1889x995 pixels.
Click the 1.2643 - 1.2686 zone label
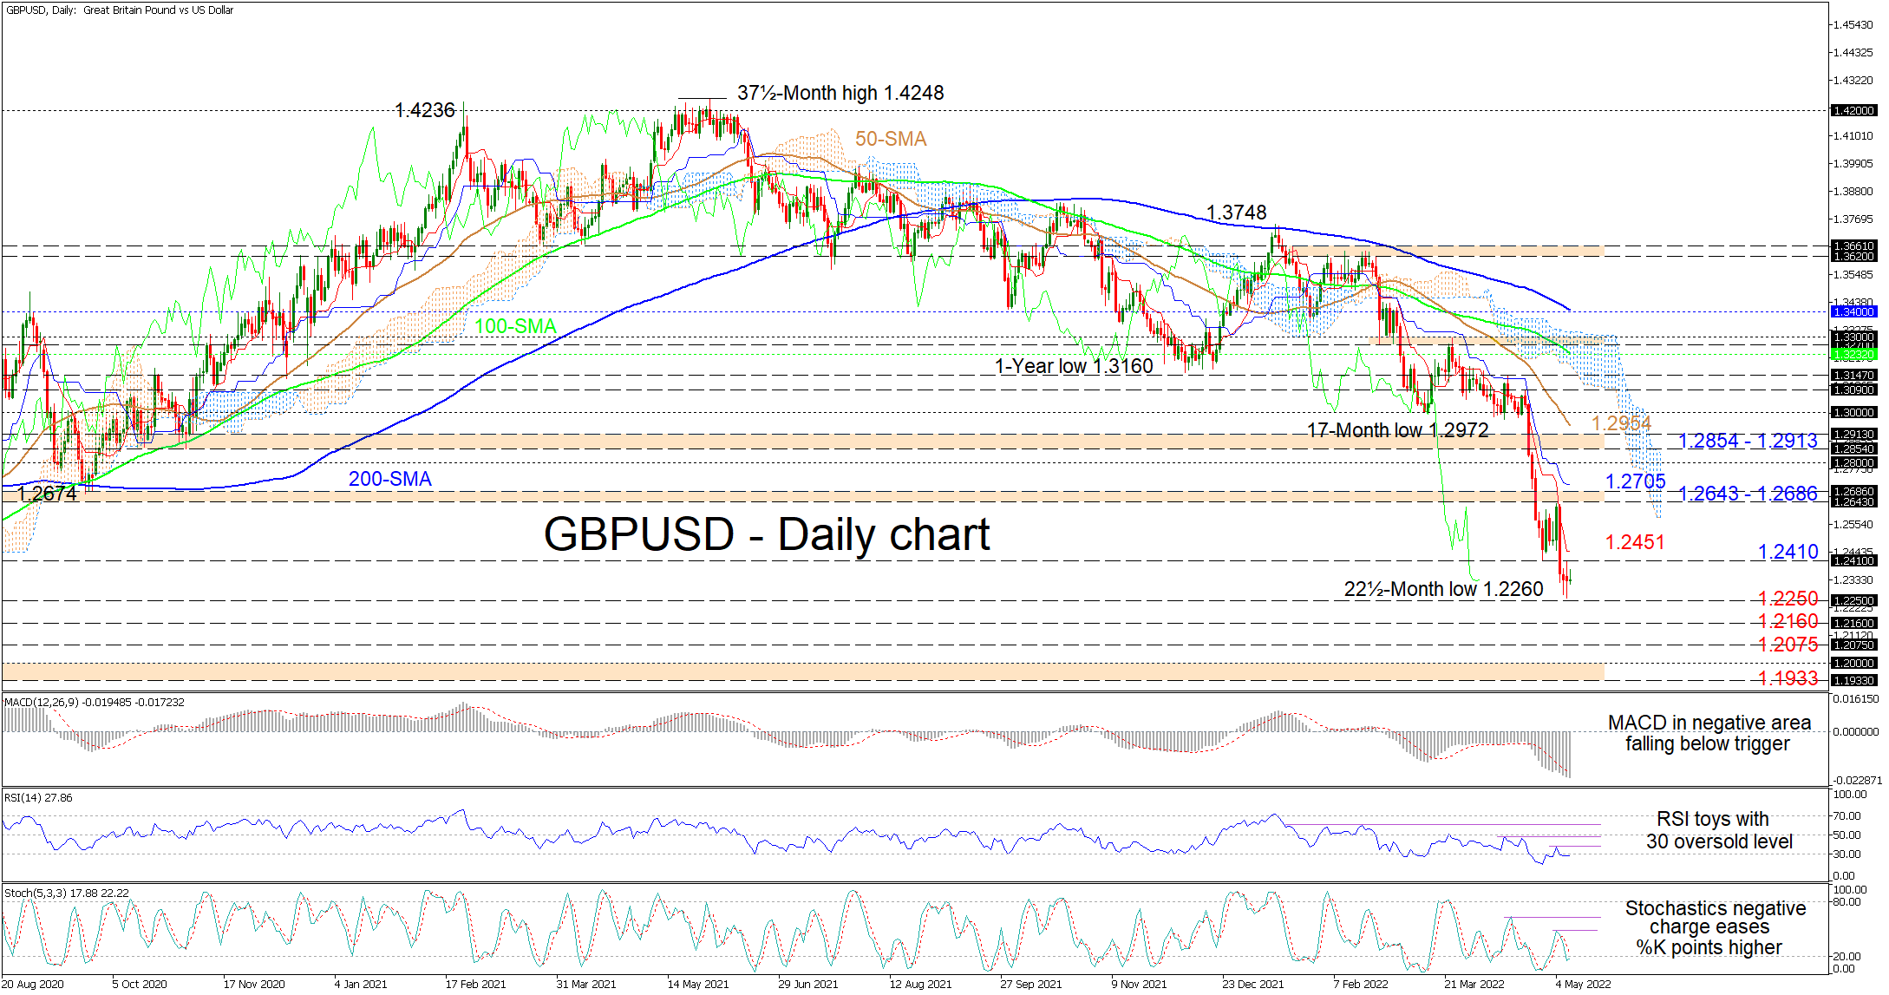point(1747,494)
